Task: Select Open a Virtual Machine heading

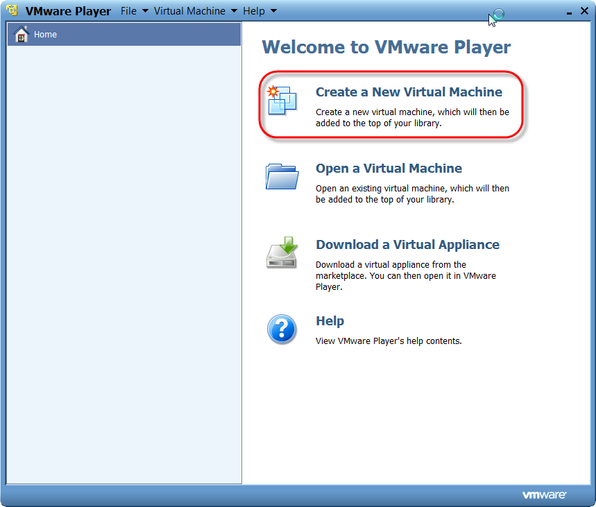Action: click(x=389, y=169)
